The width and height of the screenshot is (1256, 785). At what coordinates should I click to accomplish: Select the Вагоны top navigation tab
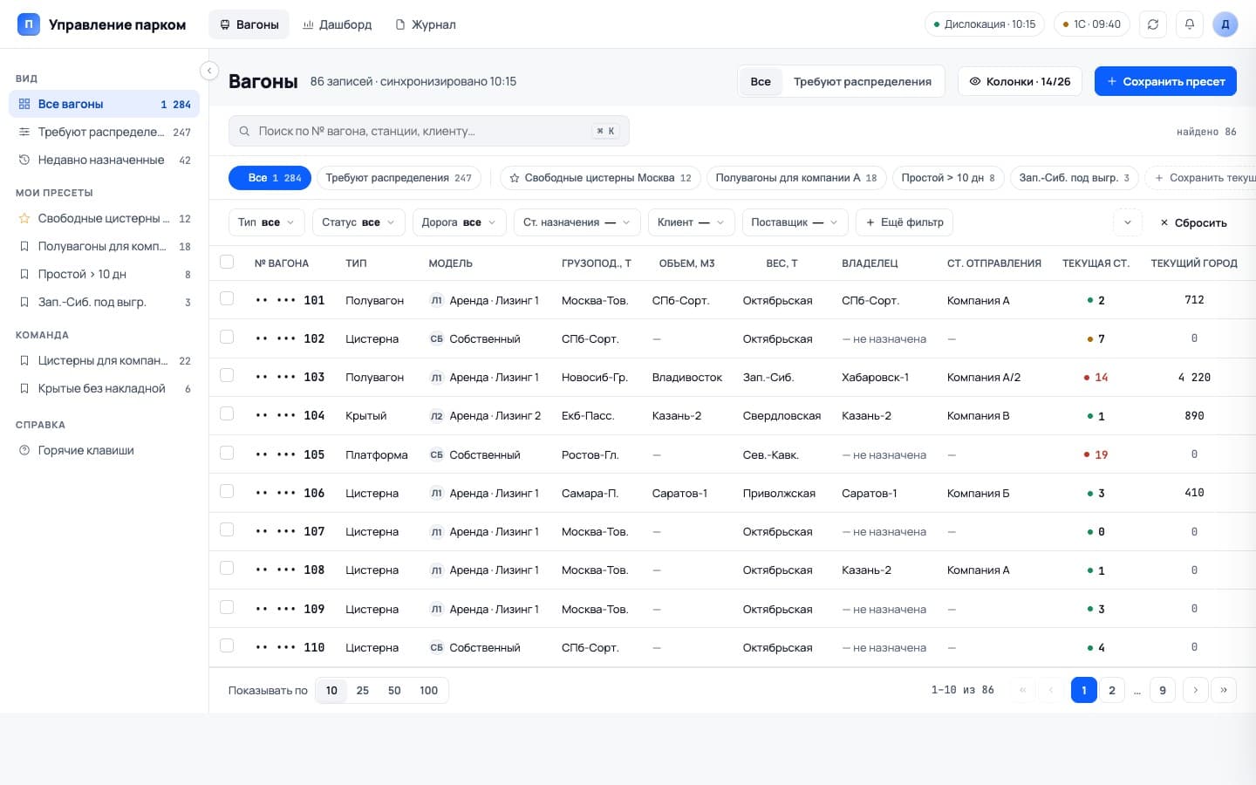click(x=249, y=24)
